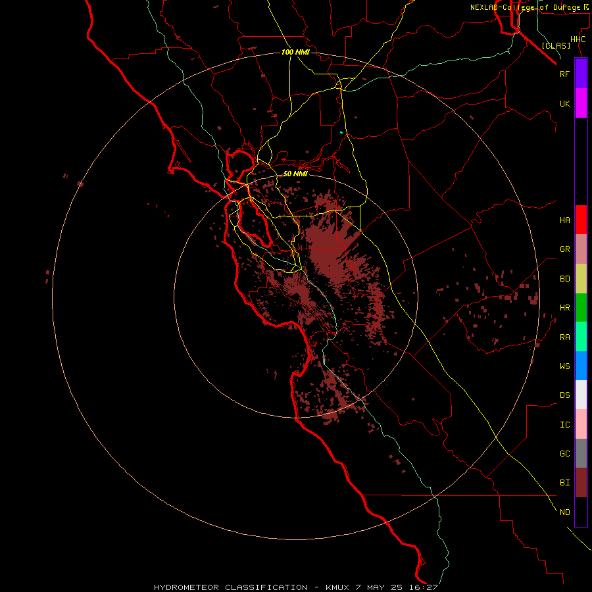Image resolution: width=592 pixels, height=592 pixels.
Task: Select the IC light-pink legend swatch
Action: pyautogui.click(x=581, y=424)
